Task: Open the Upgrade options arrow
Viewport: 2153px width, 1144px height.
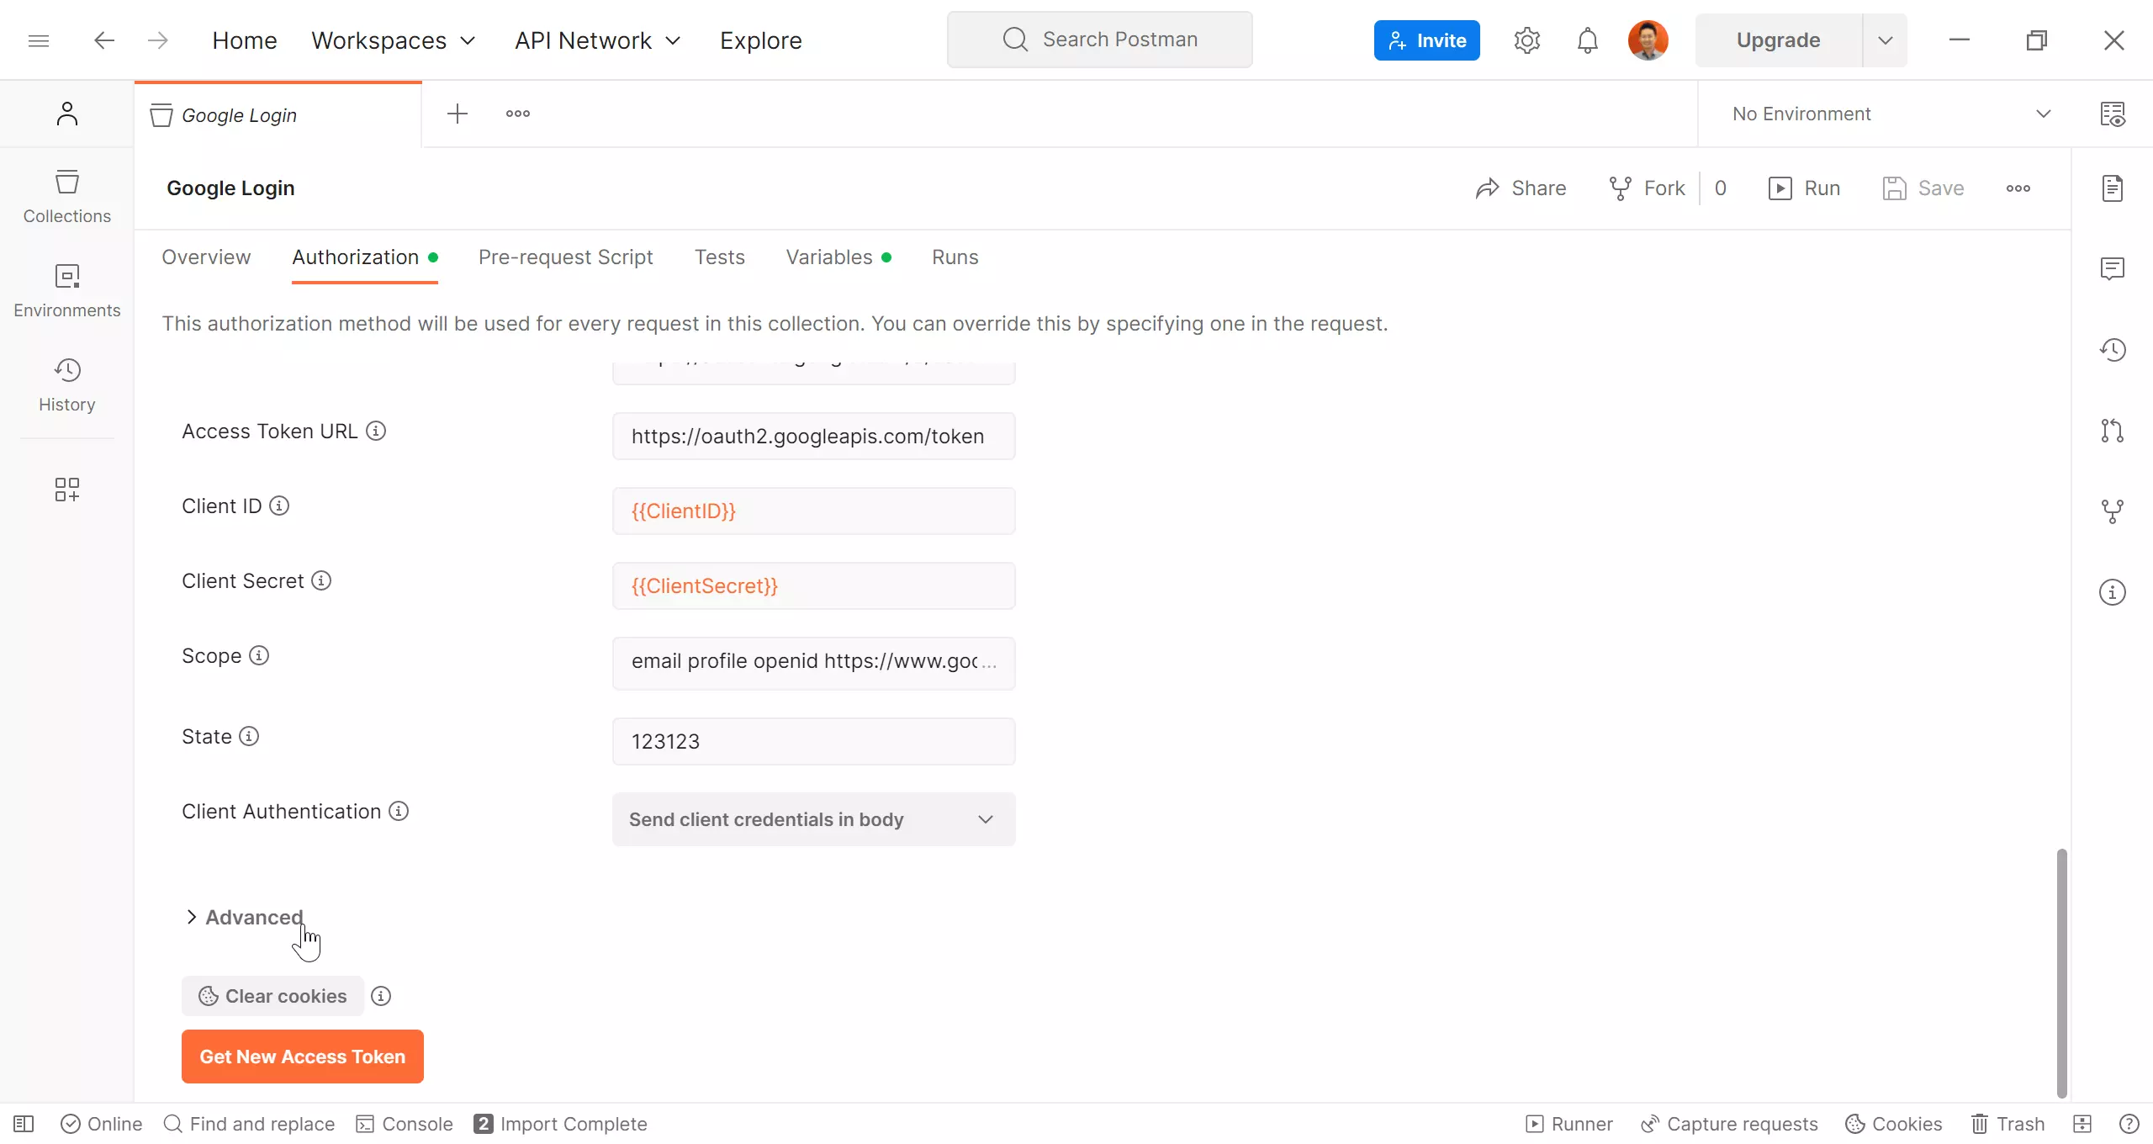Action: click(x=1885, y=40)
